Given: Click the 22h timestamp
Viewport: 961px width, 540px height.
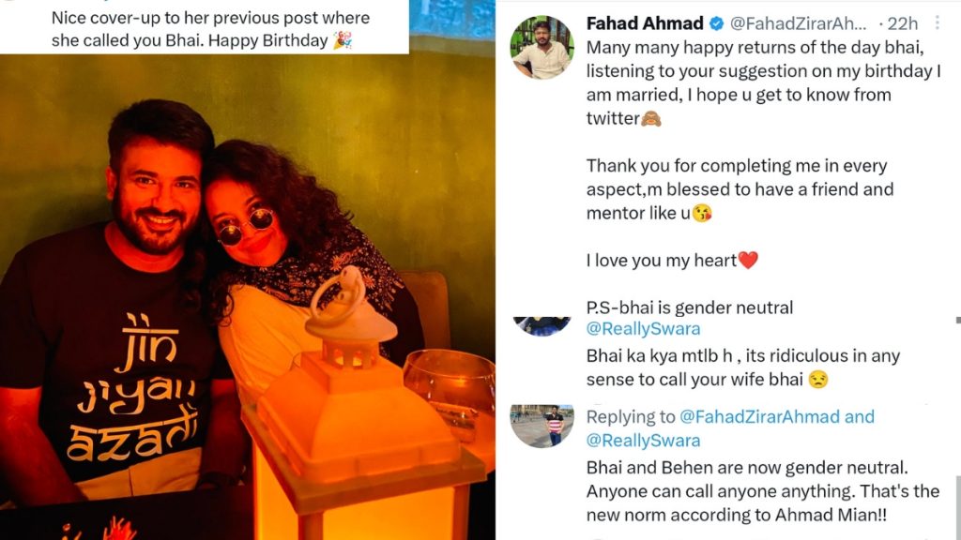Looking at the screenshot, I should (902, 23).
